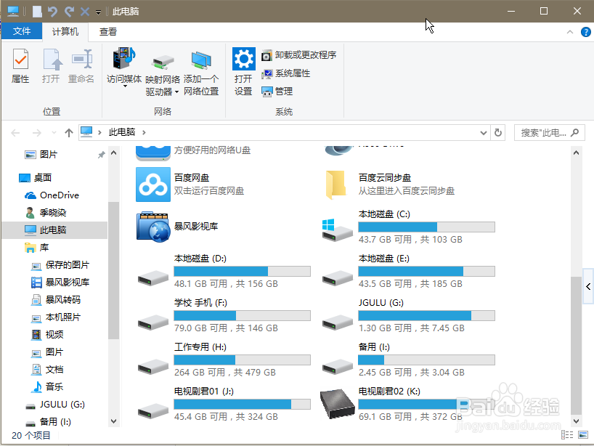
Task: Open the File (文件) menu tab
Action: coord(22,31)
